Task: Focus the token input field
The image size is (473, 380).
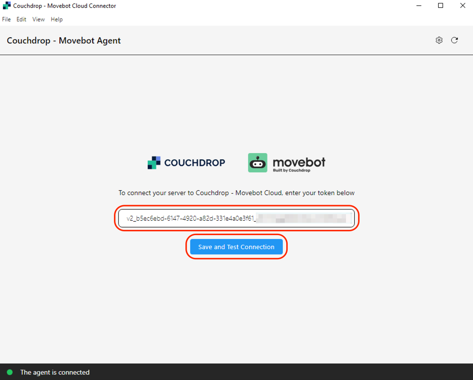Action: click(x=236, y=218)
